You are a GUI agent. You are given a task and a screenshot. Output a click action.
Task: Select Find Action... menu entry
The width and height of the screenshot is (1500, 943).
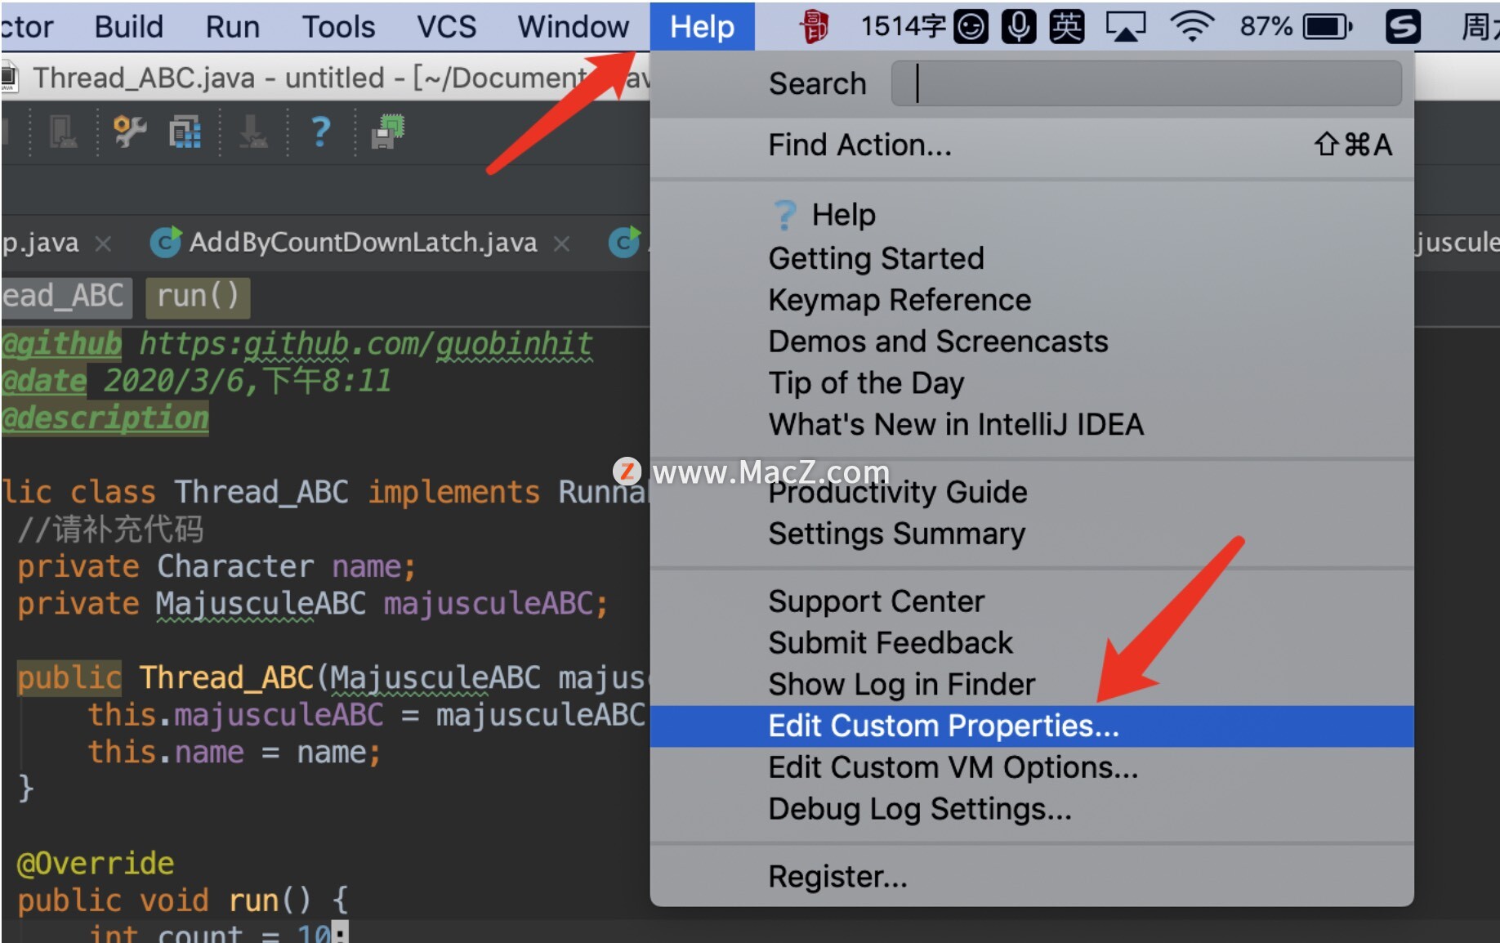tap(1032, 145)
